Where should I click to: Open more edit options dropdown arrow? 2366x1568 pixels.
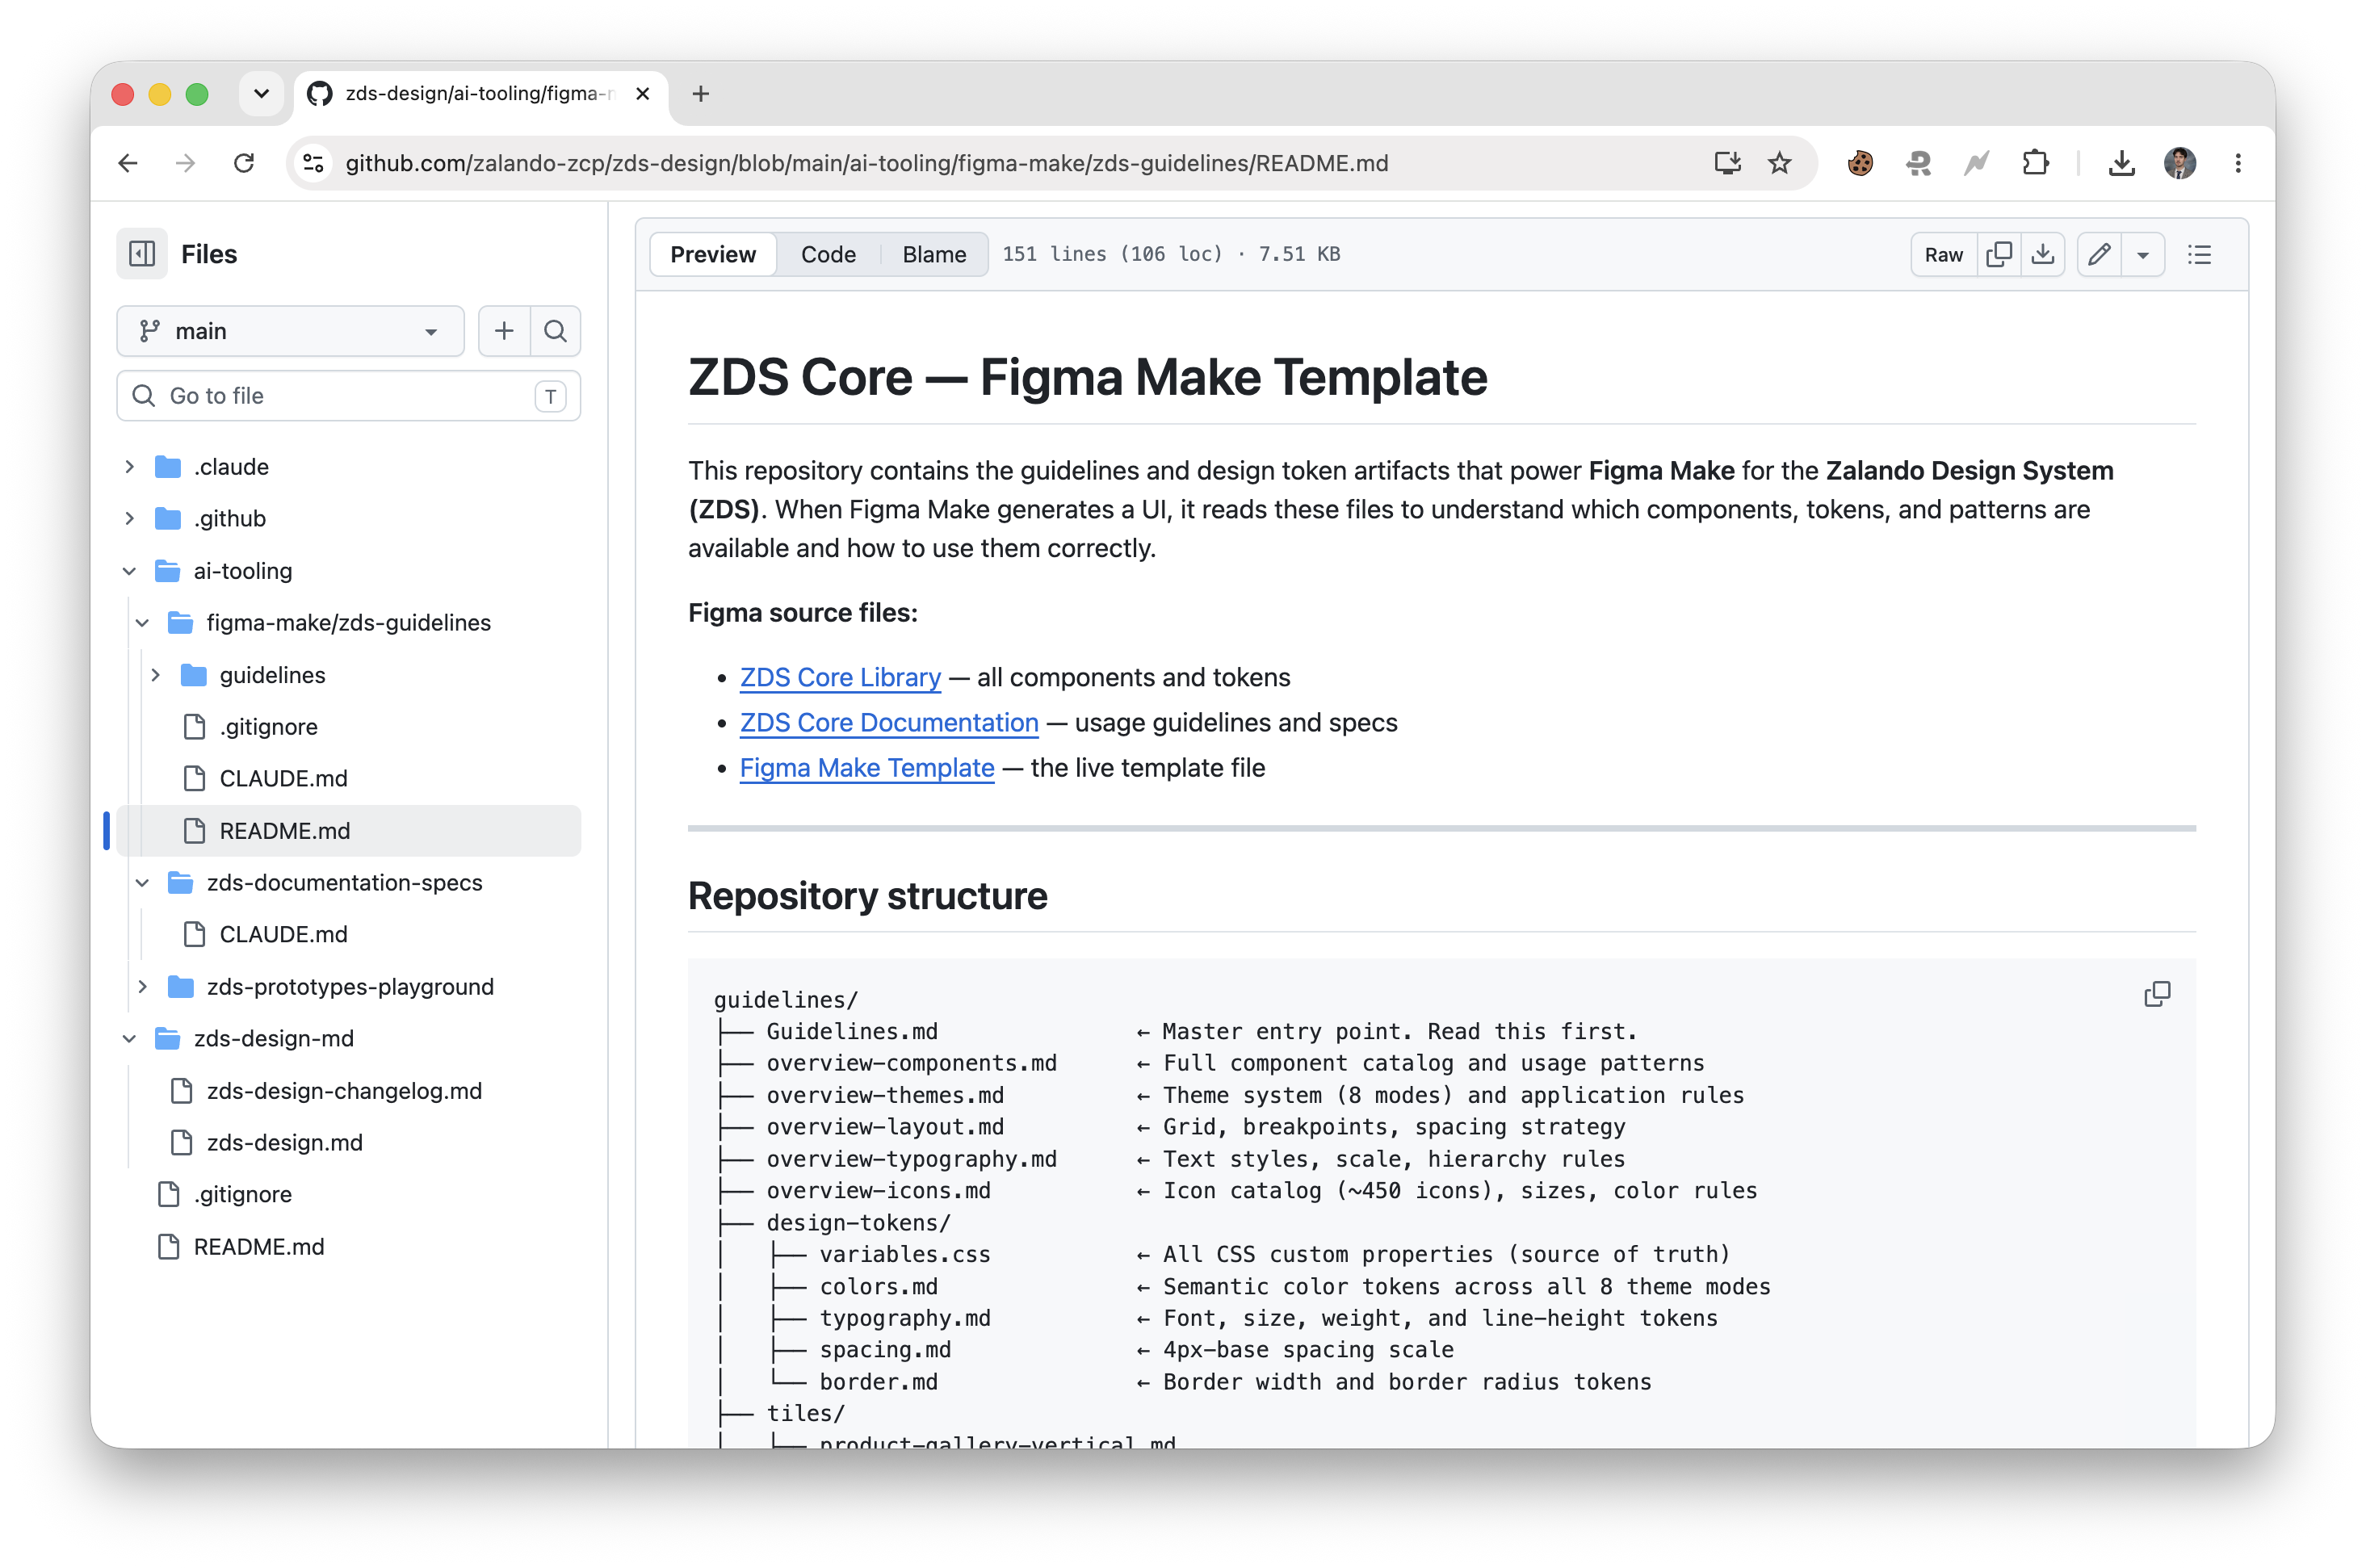pyautogui.click(x=2143, y=254)
